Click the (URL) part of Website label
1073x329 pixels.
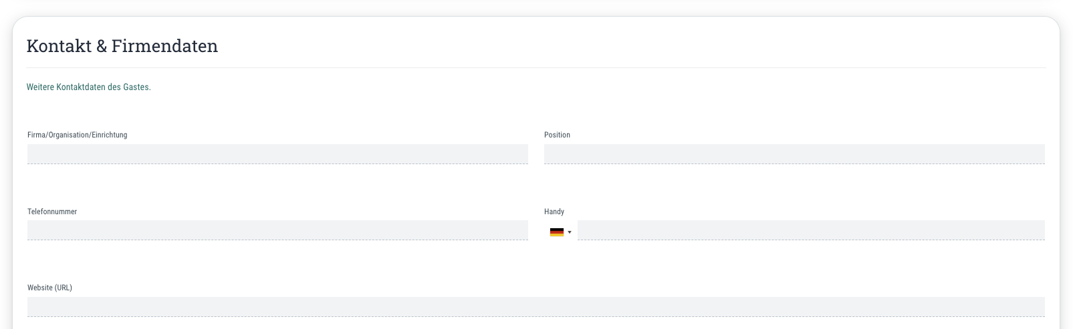point(63,288)
